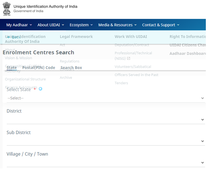Open Right To Information heading link
Screen dimensions: 224x171
[x=188, y=37]
